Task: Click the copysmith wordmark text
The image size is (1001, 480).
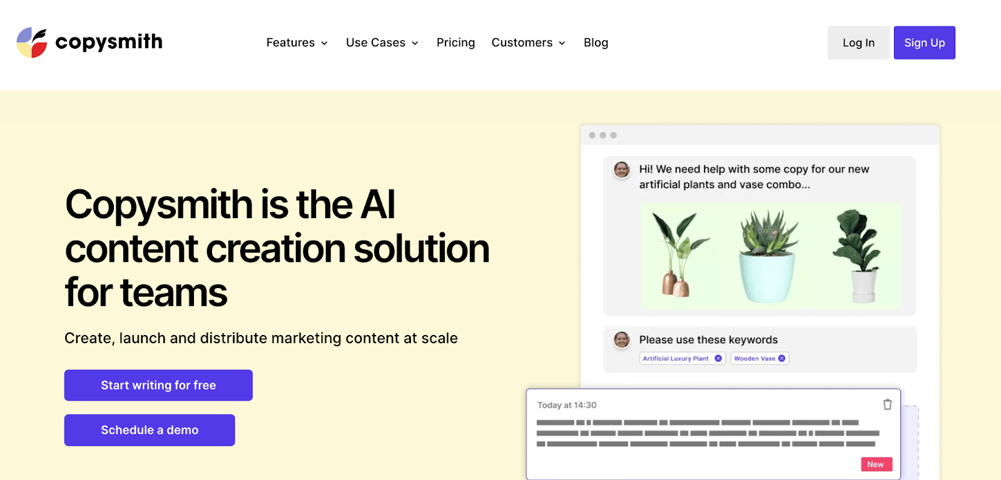Action: (x=109, y=42)
